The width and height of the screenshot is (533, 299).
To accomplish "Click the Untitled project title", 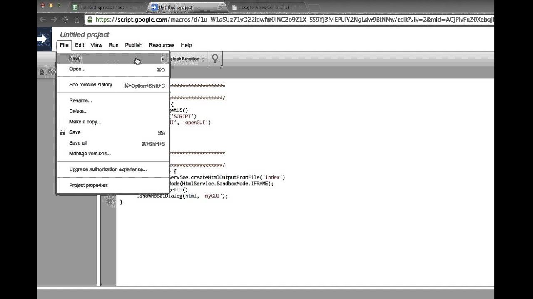I will pyautogui.click(x=85, y=34).
